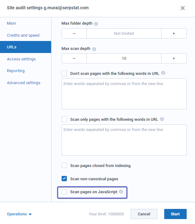The height and width of the screenshot is (224, 195).
Task: Switch to Advanced settings section
Action: coord(24,83)
